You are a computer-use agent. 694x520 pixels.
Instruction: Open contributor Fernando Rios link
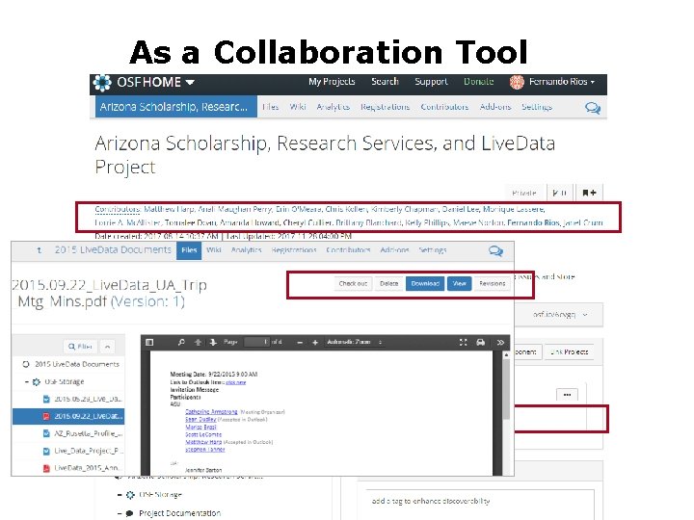(533, 222)
